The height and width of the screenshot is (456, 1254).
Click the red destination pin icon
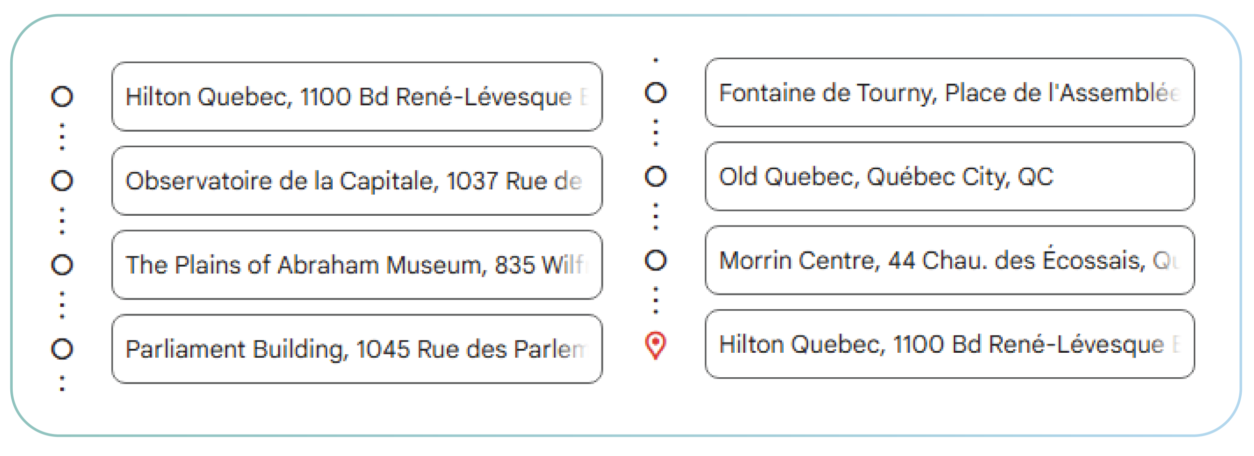click(x=655, y=345)
